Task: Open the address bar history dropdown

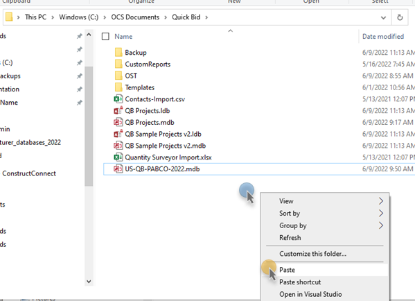Action: tap(383, 18)
